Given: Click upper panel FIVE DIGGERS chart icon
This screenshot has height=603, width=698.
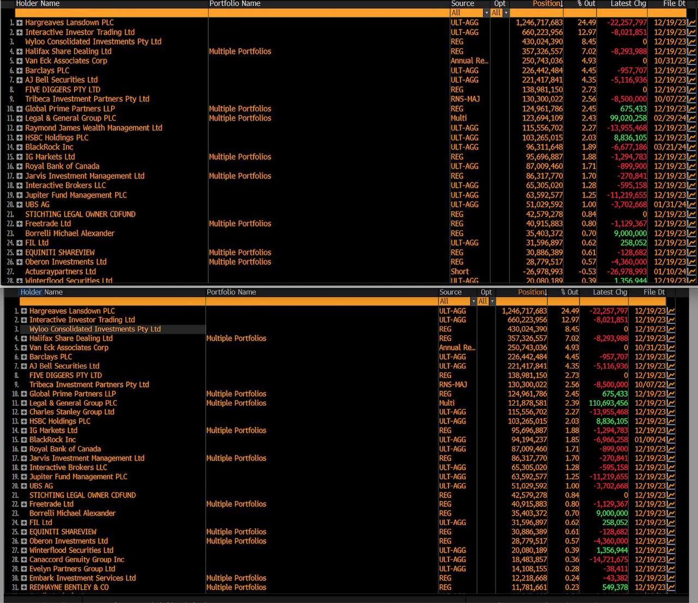Looking at the screenshot, I should tap(691, 90).
